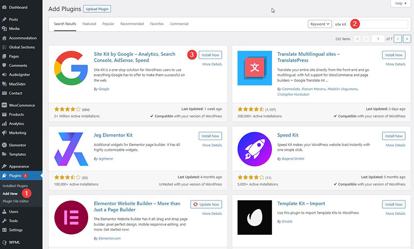Click the Comments bubble icon

tap(4, 66)
